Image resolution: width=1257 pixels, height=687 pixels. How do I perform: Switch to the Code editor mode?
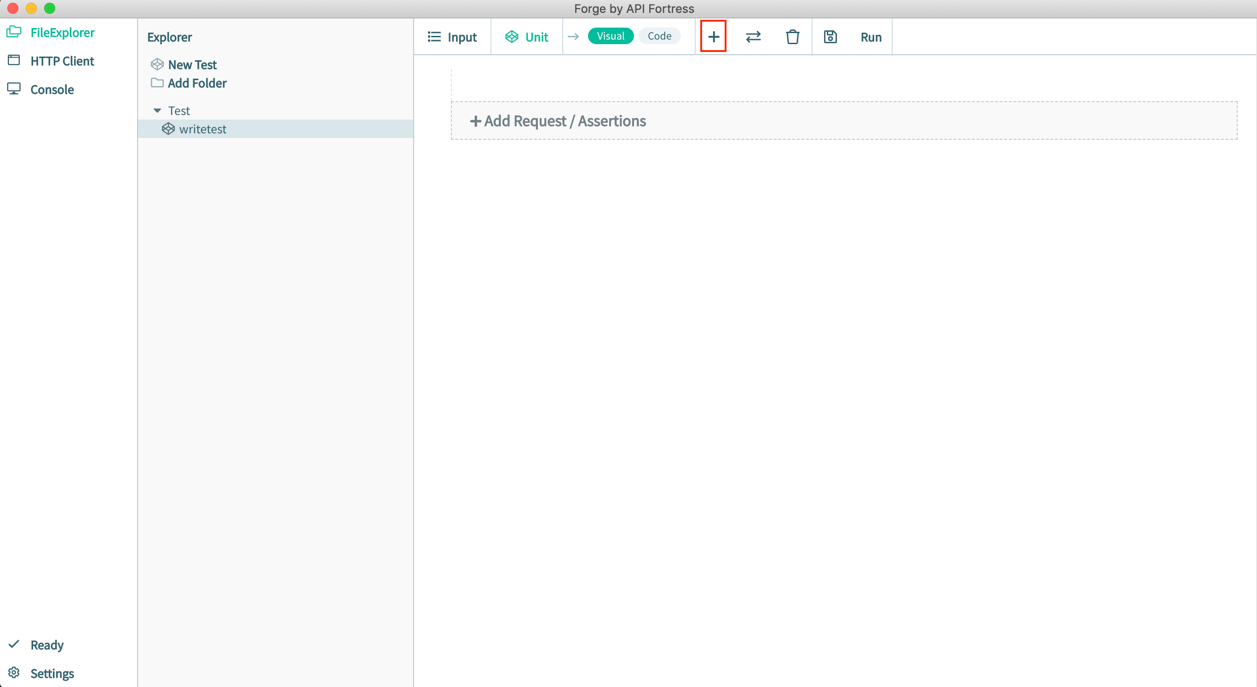pos(659,36)
